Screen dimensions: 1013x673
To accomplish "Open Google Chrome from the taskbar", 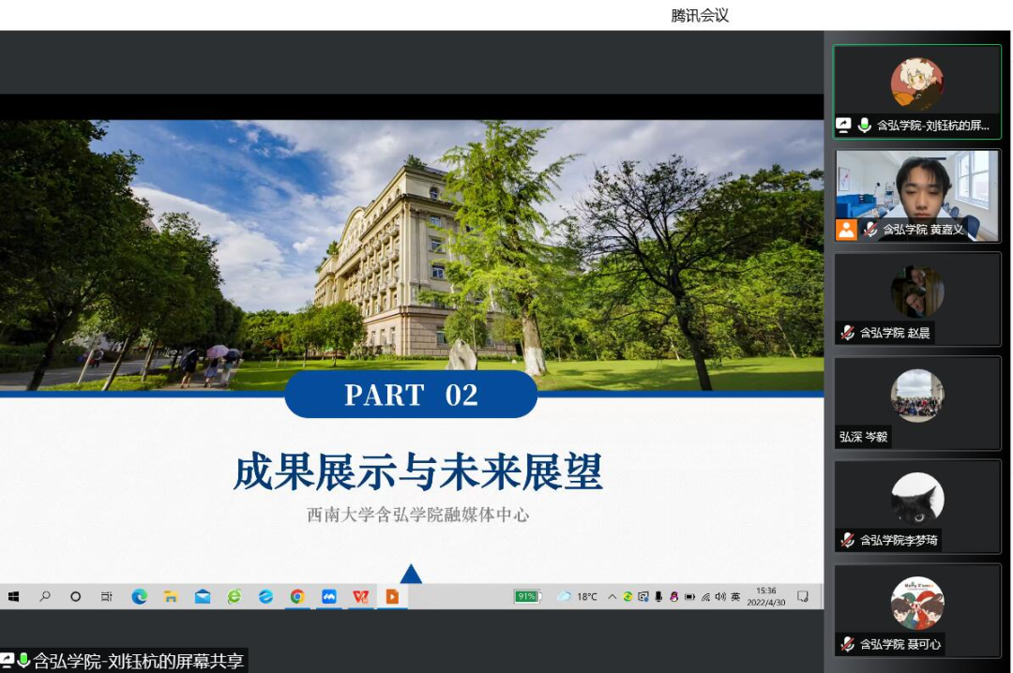I will coord(297,596).
